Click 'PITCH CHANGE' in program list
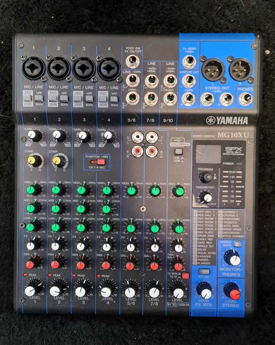The height and width of the screenshot is (345, 275). pyautogui.click(x=233, y=236)
